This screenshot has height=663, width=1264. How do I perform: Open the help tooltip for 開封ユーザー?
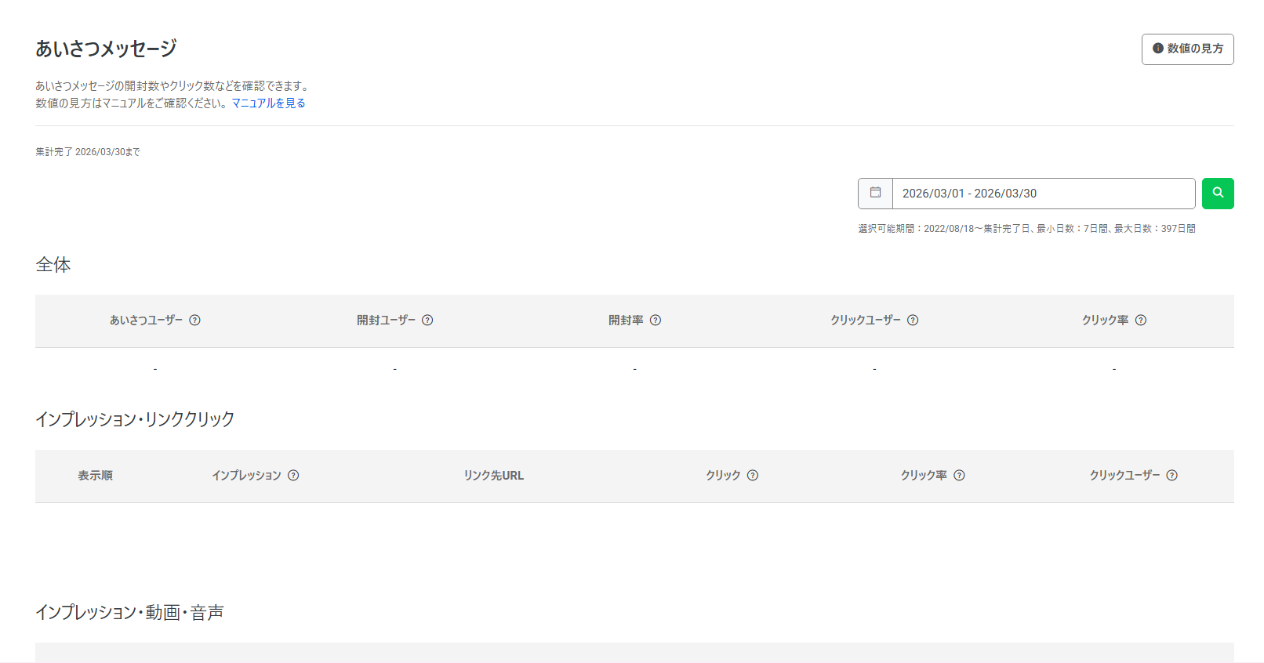[427, 320]
